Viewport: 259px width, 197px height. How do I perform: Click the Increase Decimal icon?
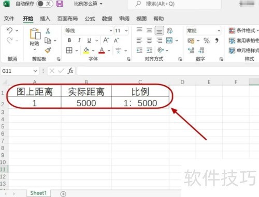pyautogui.click(x=191, y=51)
